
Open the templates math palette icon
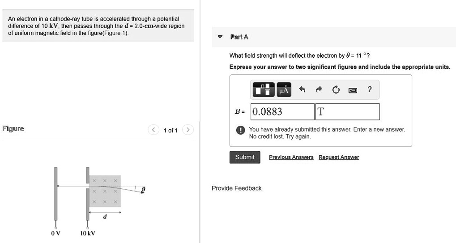pos(264,90)
